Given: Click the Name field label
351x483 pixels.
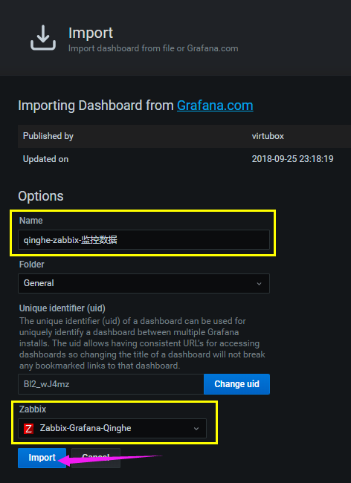Looking at the screenshot, I should click(x=30, y=221).
